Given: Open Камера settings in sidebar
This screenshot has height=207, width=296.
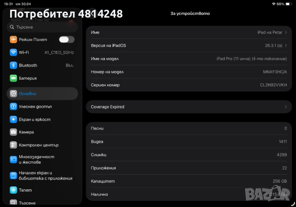Looking at the screenshot, I should (42, 132).
